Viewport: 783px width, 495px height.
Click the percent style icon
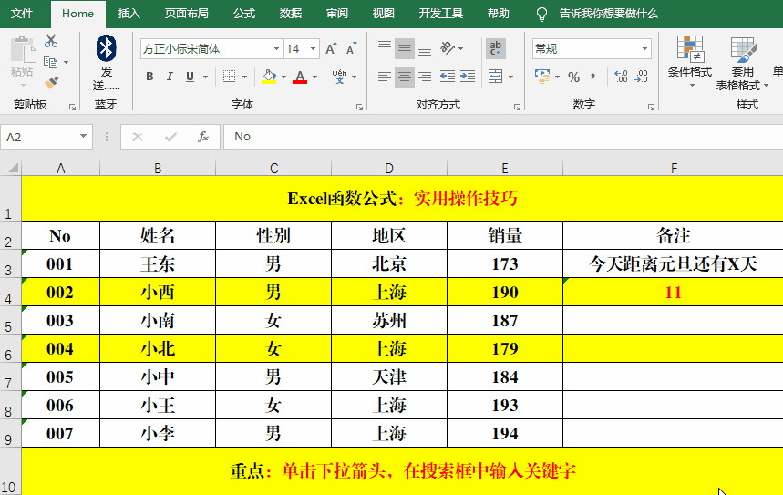click(573, 77)
